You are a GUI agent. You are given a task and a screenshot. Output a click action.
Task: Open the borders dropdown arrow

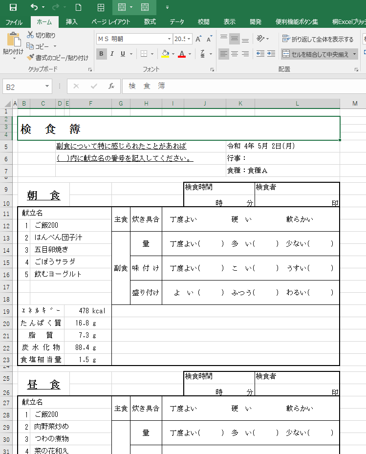tap(152, 54)
